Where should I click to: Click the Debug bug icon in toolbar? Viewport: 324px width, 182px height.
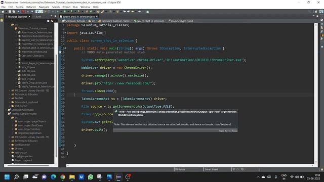[58, 12]
